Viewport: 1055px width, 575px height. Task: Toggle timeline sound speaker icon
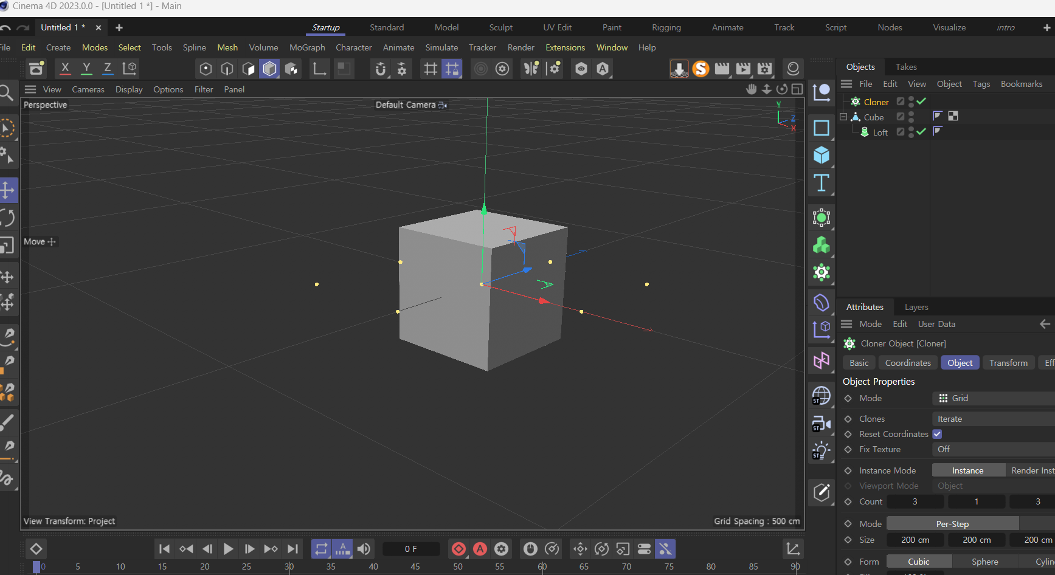tap(364, 549)
